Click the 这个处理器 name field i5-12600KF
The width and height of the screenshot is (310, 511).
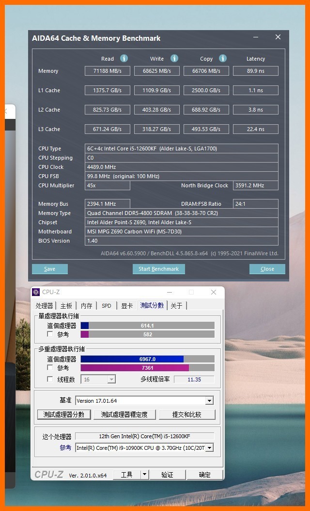click(145, 436)
